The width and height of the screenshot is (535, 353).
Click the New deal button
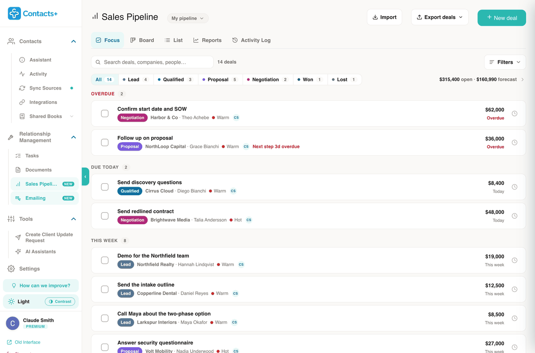[x=502, y=18]
